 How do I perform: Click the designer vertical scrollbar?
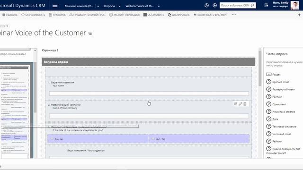(260, 68)
